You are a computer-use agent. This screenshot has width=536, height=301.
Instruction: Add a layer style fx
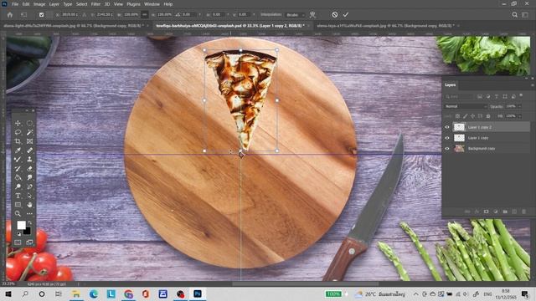pos(477,212)
